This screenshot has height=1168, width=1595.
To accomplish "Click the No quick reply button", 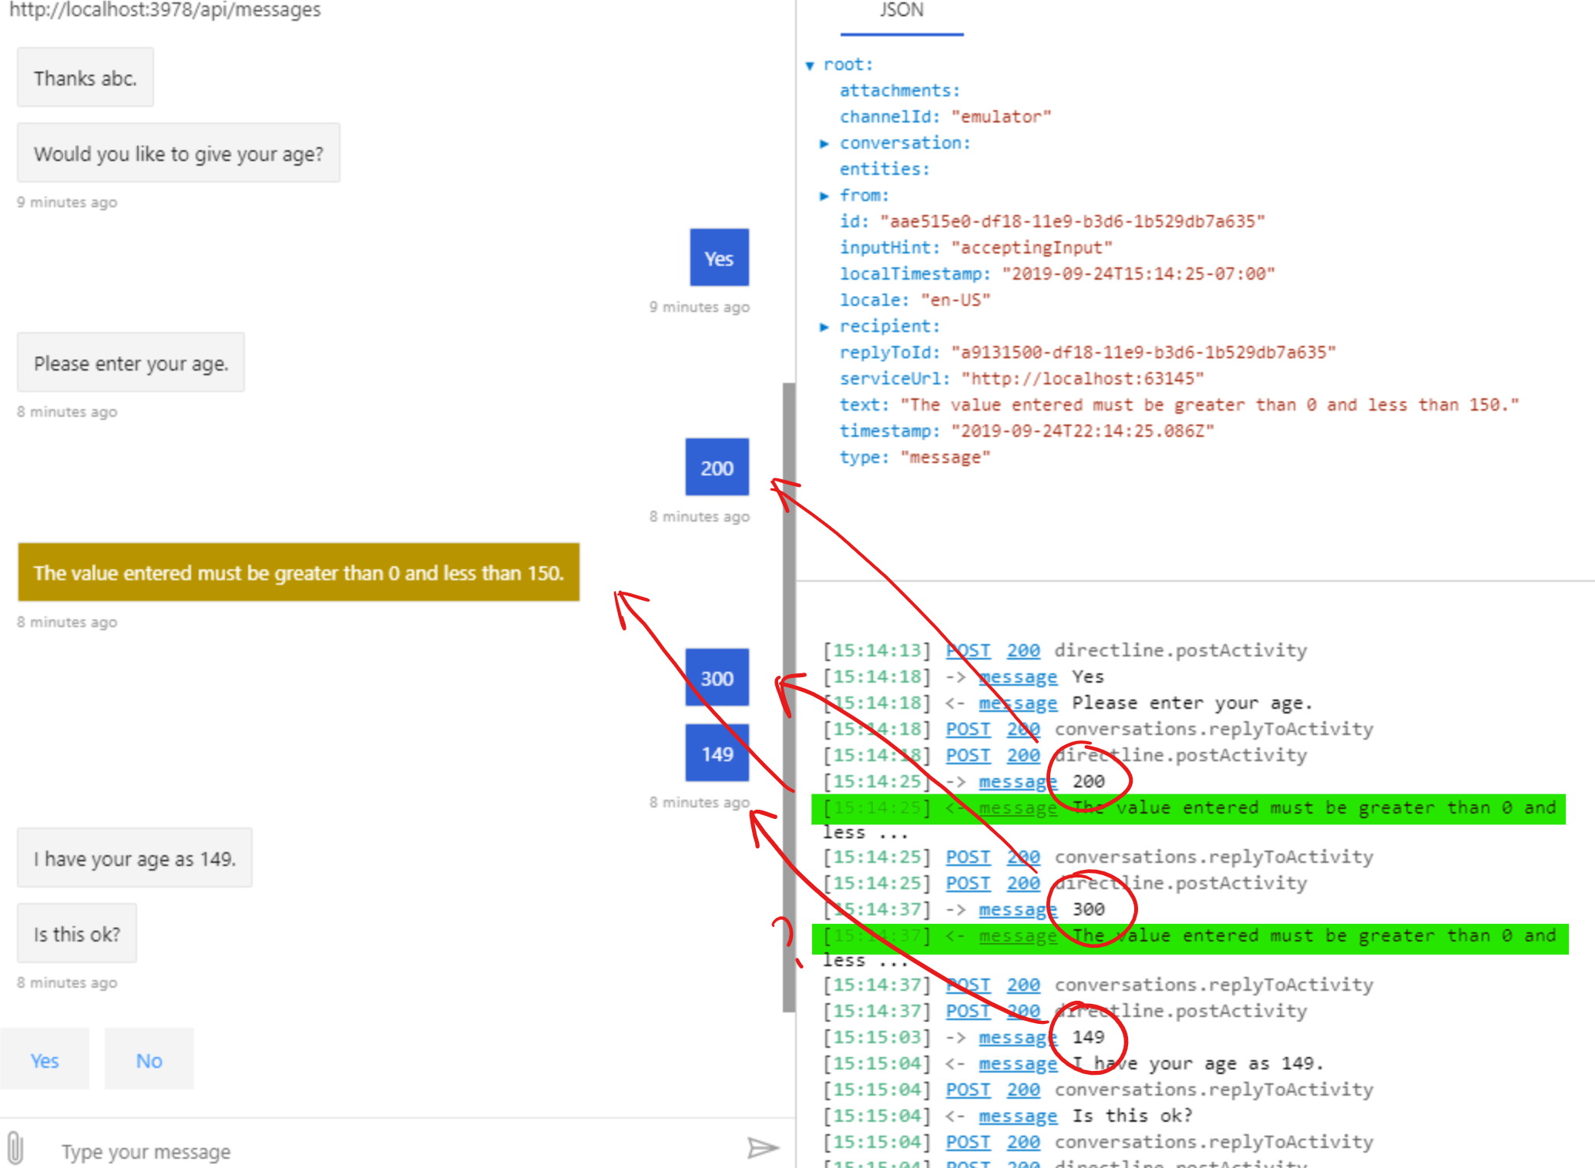I will pyautogui.click(x=149, y=1060).
